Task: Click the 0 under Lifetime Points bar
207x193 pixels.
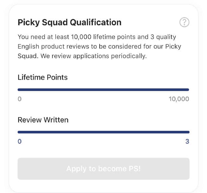Action: tap(20, 99)
